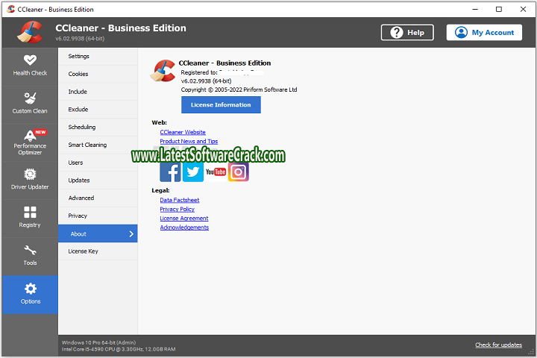
Task: Open the Privacy Policy link
Action: pos(177,209)
